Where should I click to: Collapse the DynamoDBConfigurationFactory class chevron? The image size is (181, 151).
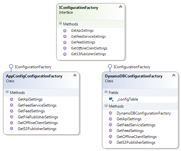coord(174,75)
